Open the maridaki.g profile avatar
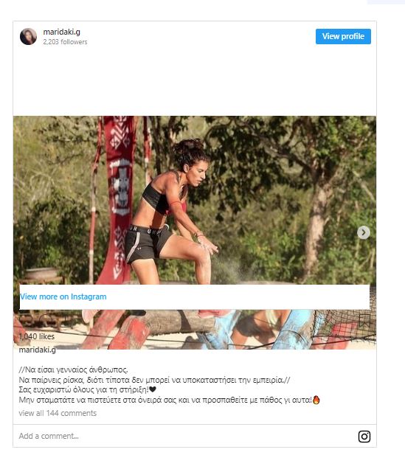 (x=28, y=36)
